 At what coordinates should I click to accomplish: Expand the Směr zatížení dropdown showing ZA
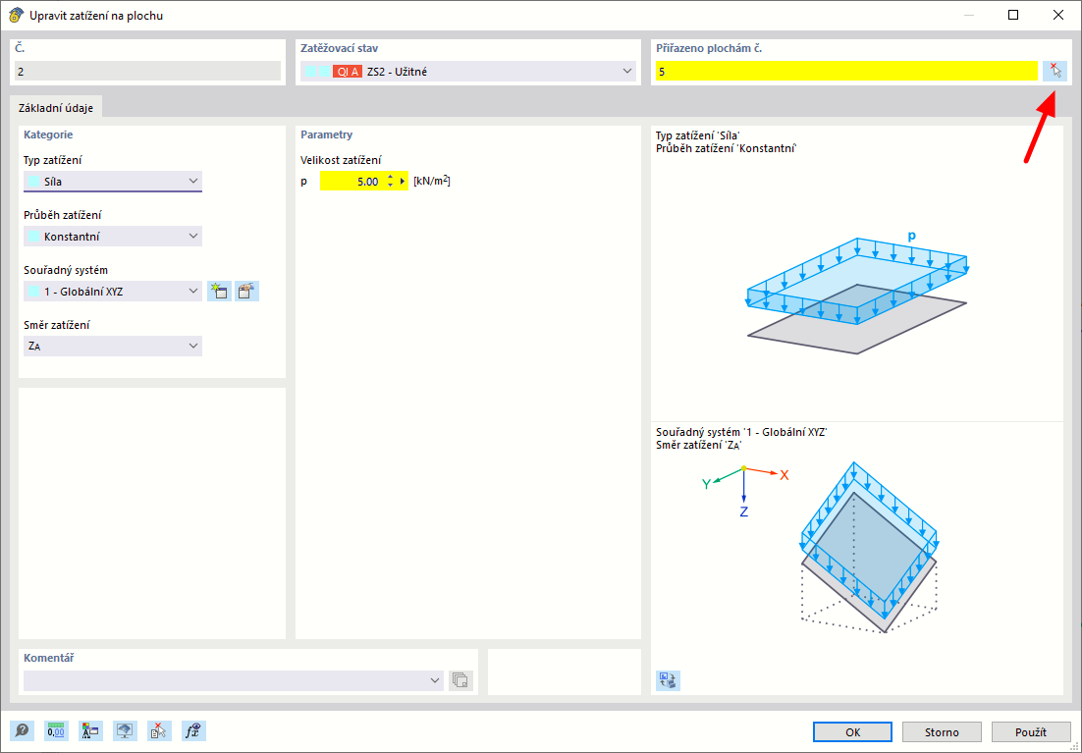click(113, 346)
